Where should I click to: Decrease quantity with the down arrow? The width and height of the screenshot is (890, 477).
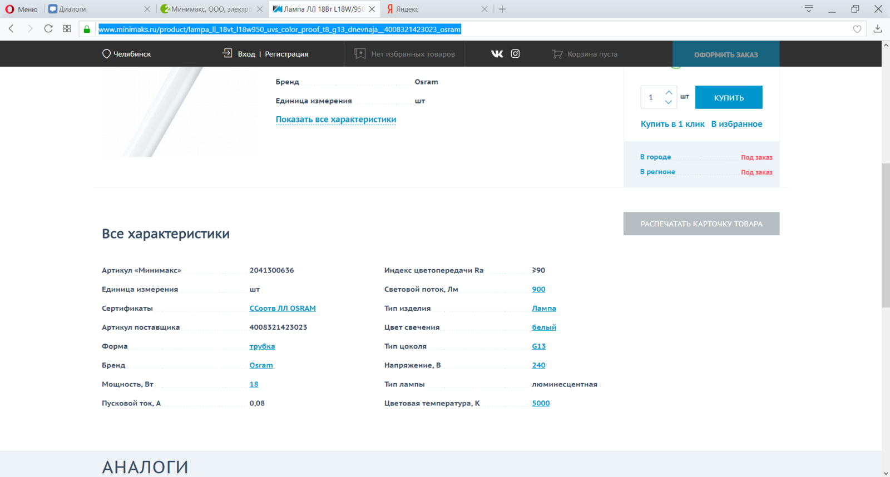tap(669, 102)
